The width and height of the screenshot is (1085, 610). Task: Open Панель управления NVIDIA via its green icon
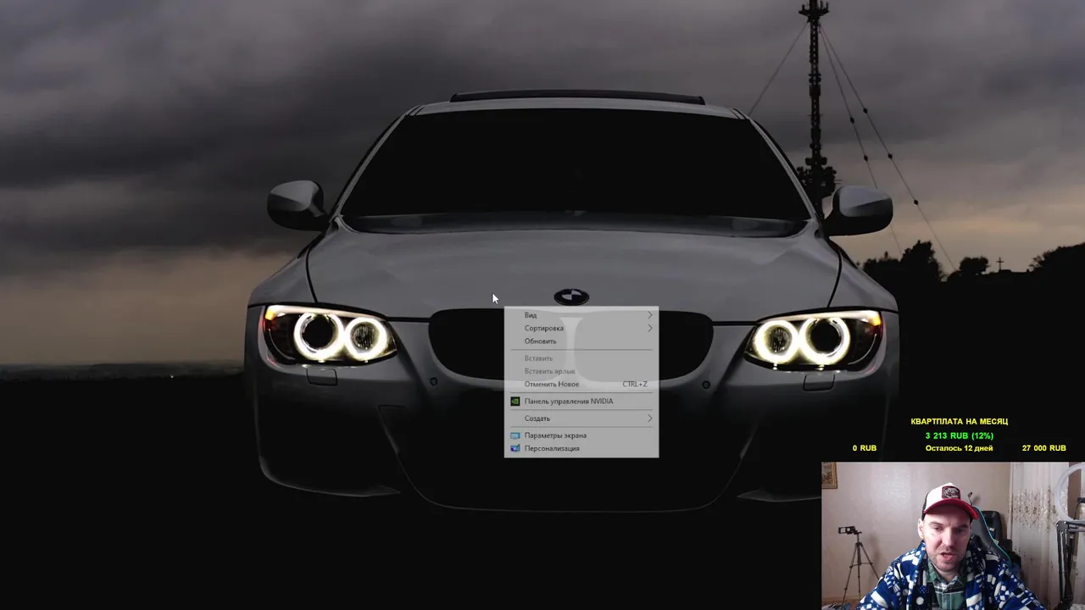pos(515,402)
